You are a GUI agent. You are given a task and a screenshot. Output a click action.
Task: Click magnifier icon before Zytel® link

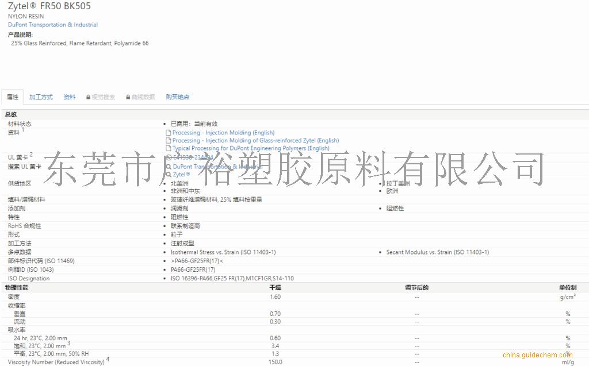tap(169, 174)
